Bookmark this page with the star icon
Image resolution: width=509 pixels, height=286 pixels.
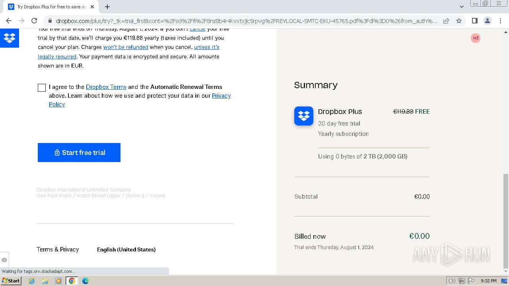(459, 21)
